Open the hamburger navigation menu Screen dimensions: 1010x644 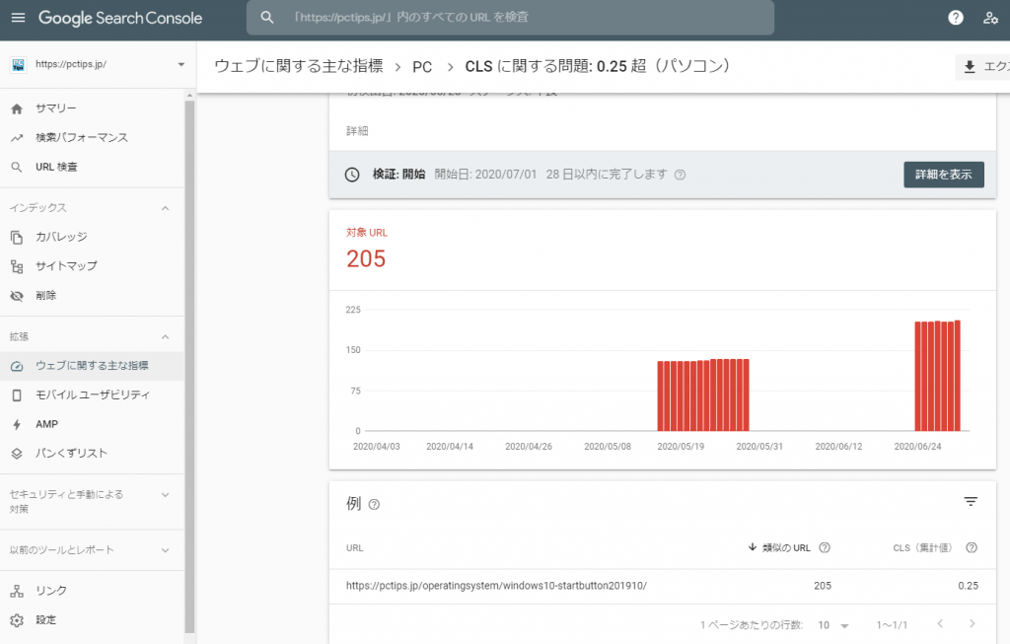18,18
